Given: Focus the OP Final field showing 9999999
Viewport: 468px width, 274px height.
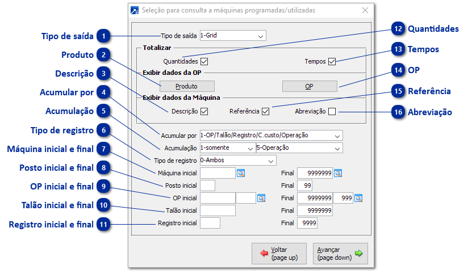Looking at the screenshot, I should pos(315,198).
